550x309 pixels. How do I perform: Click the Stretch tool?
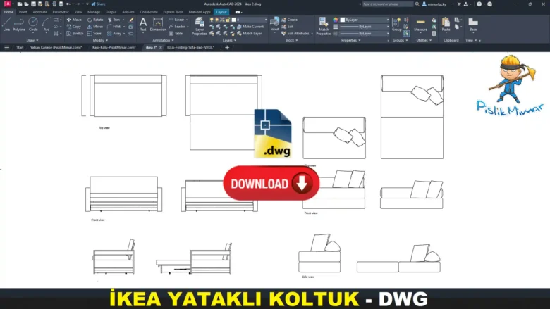click(75, 34)
